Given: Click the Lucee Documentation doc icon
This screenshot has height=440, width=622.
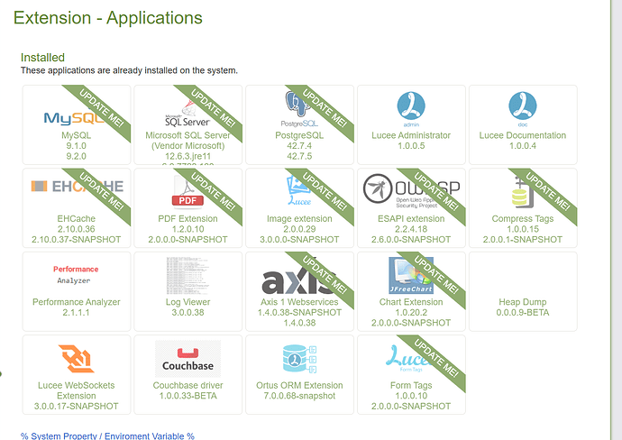Looking at the screenshot, I should tap(523, 106).
